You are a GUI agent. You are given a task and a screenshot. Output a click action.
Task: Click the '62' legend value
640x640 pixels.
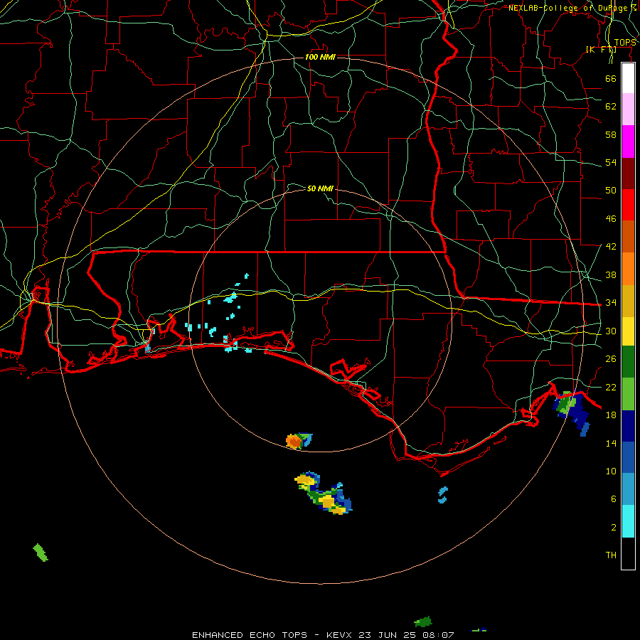611,107
